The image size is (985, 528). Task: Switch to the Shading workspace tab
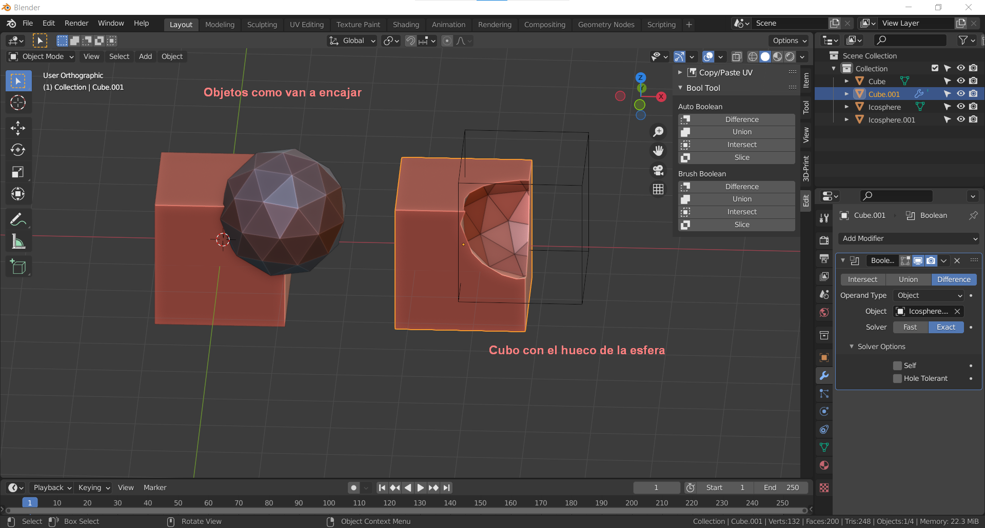(406, 25)
